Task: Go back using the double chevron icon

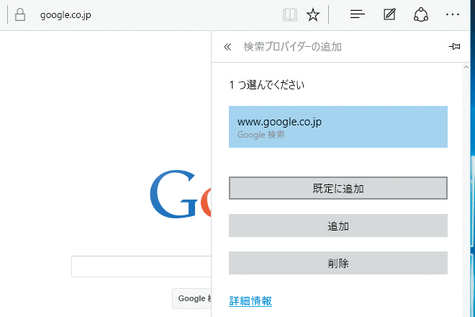Action: pyautogui.click(x=227, y=47)
